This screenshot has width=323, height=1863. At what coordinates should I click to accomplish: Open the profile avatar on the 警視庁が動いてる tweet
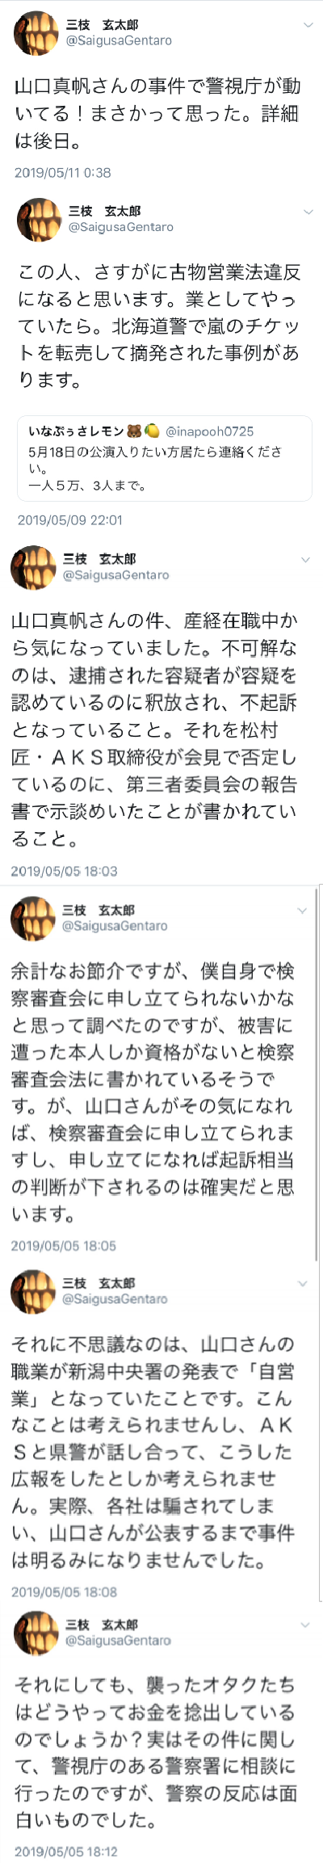37,33
